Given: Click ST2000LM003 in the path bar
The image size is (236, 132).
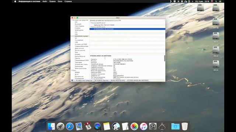Looking at the screenshot, I should [x=138, y=81].
